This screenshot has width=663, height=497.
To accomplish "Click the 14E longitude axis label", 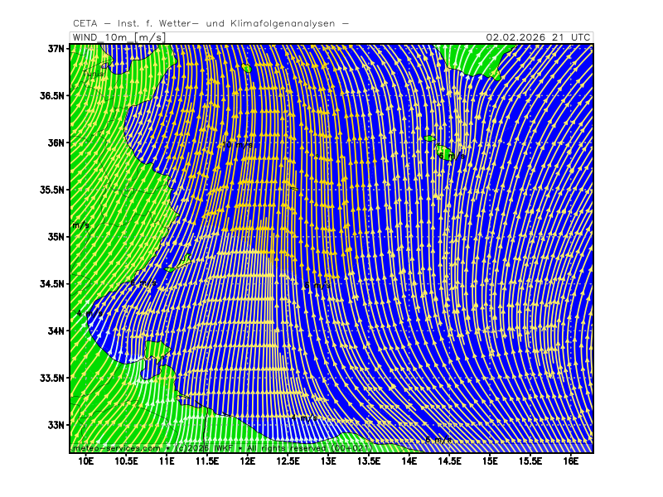I will (409, 461).
